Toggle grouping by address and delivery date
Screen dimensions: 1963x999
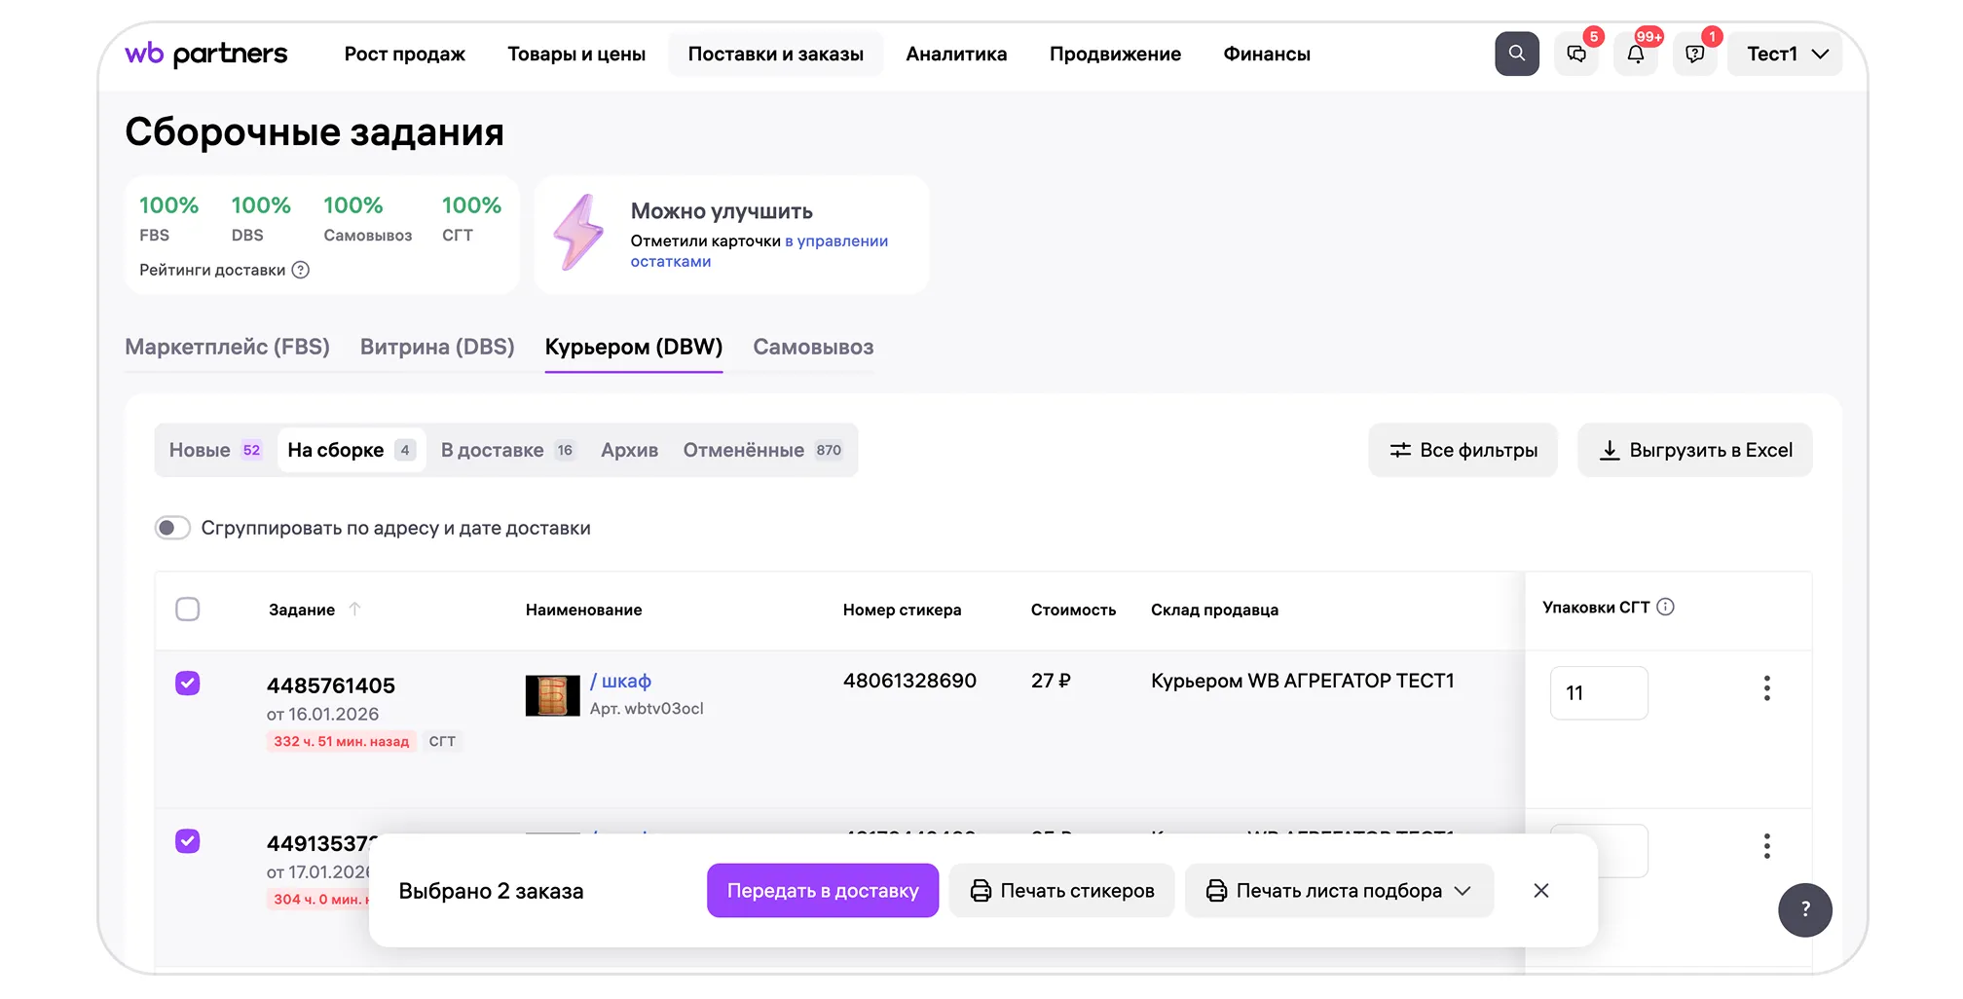pos(172,528)
